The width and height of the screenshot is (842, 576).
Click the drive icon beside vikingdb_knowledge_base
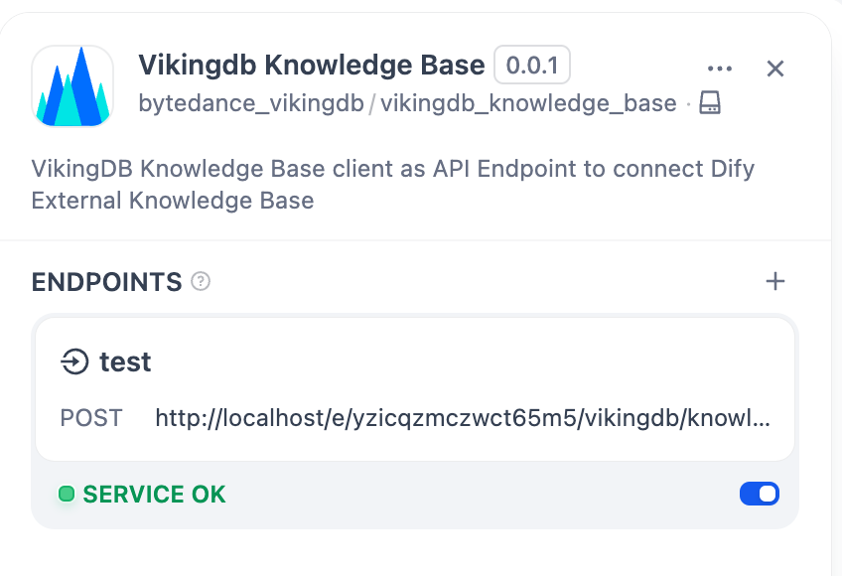point(709,102)
